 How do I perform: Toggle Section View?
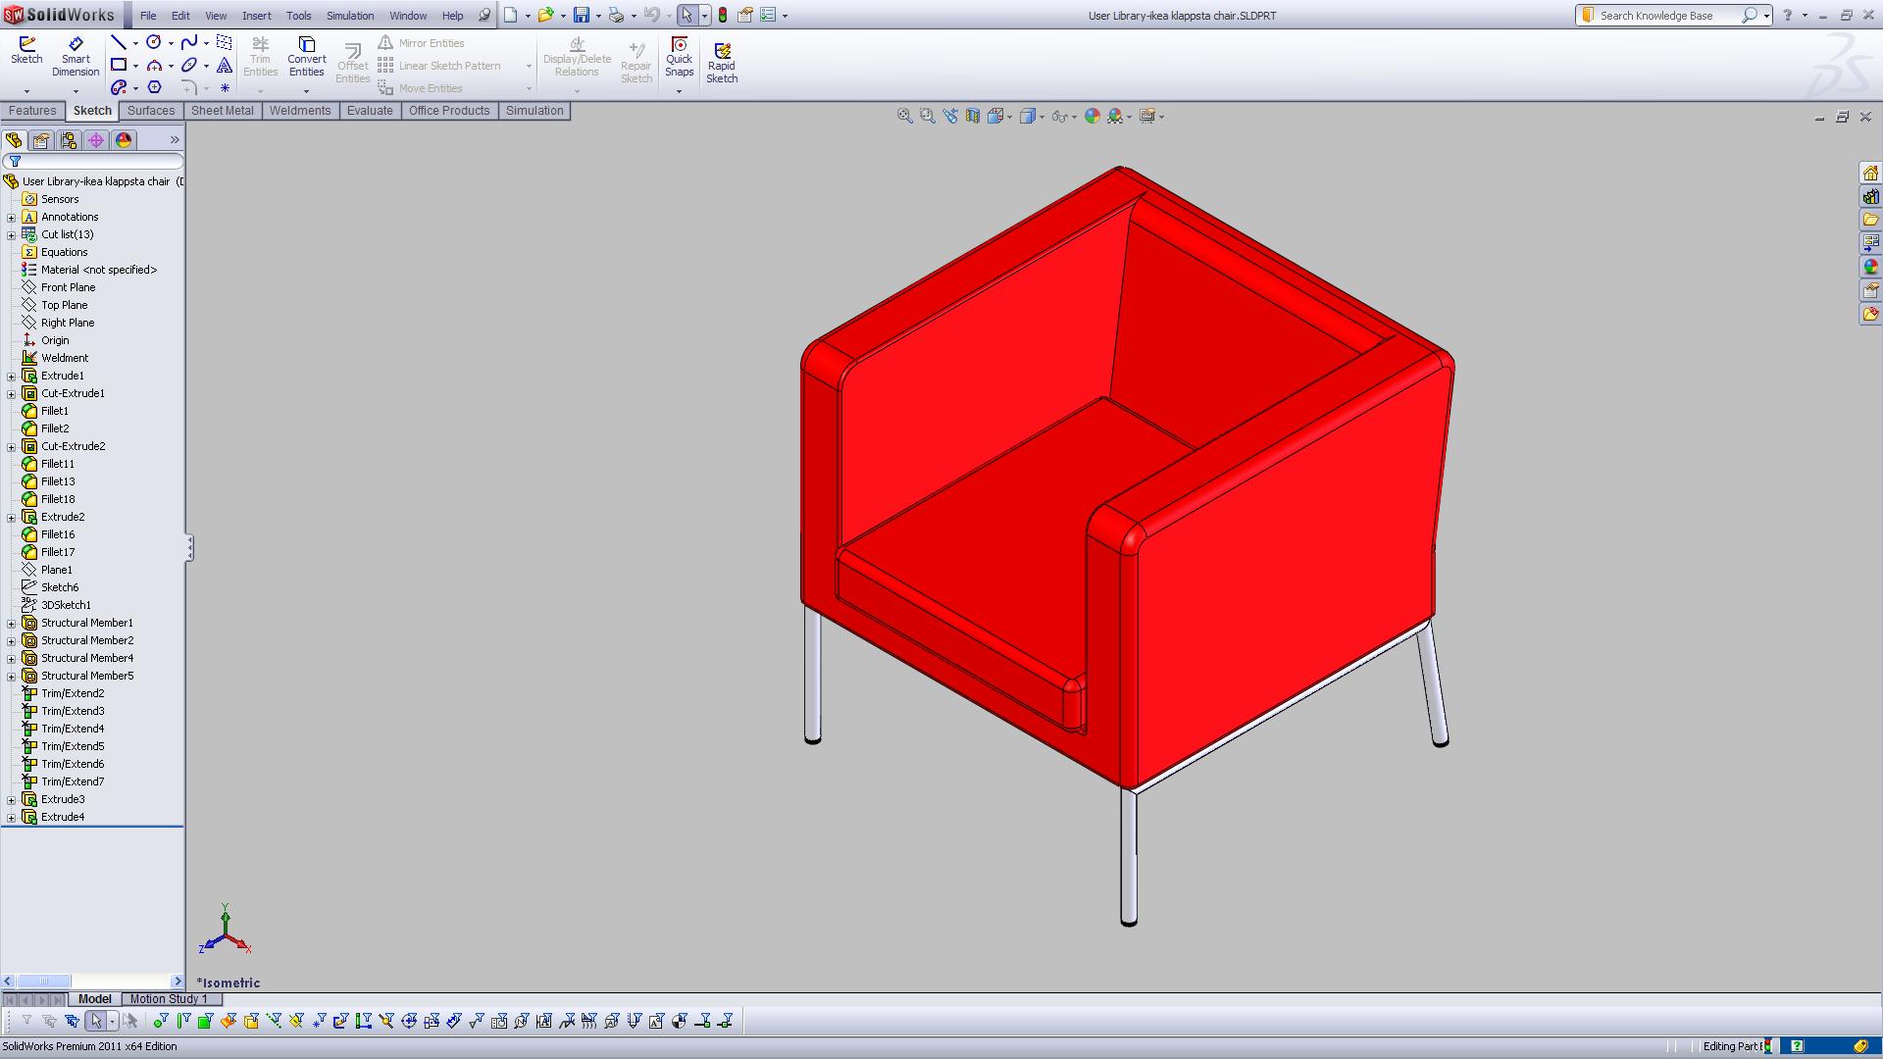coord(972,116)
